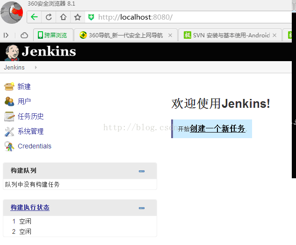
Task: Open the Jenkins breadcrumb link
Action: coord(14,68)
